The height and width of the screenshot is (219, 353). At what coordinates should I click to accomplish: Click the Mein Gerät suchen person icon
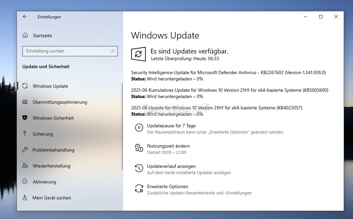25,197
